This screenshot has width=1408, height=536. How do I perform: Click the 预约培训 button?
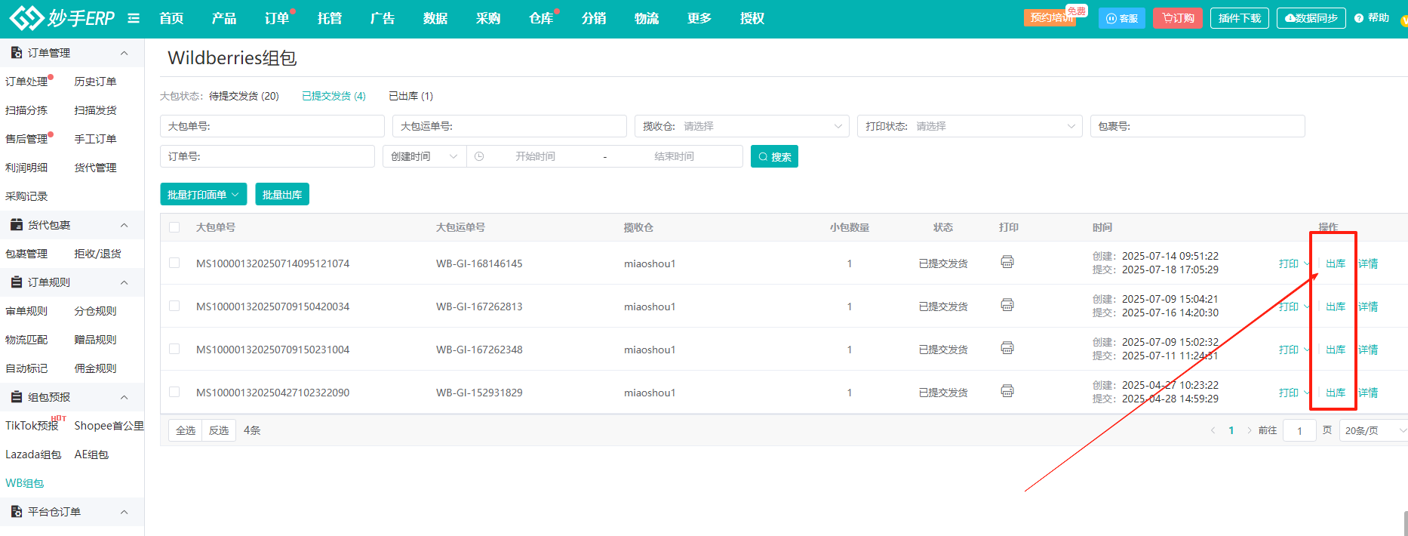point(1050,17)
